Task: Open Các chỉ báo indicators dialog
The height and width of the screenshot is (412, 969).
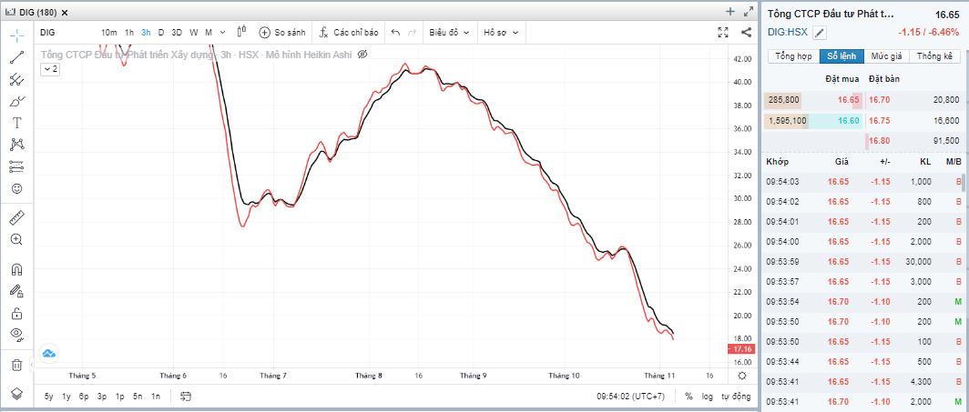Action: 349,32
